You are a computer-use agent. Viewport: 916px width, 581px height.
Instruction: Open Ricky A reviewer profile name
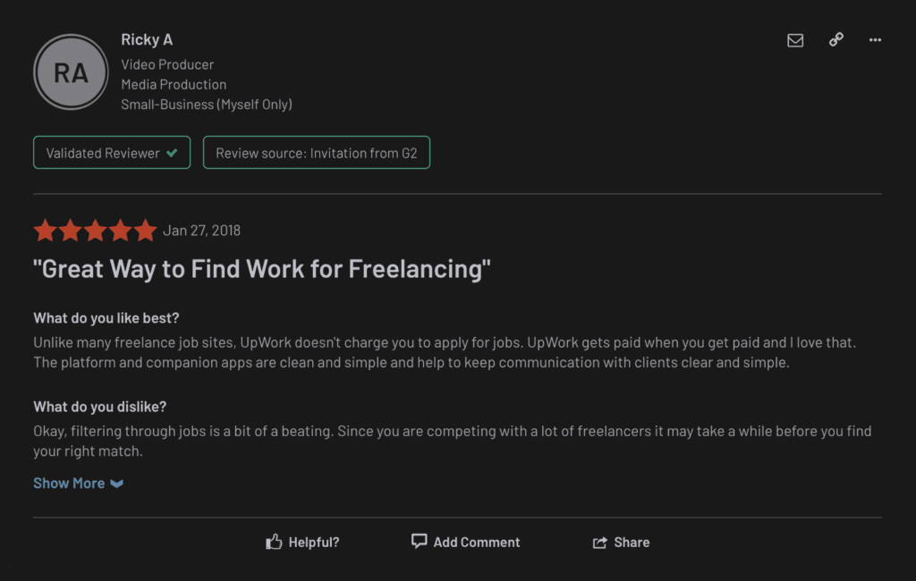[147, 39]
